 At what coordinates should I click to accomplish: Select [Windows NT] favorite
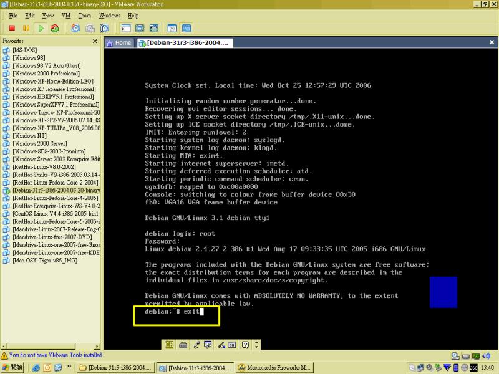[29, 135]
